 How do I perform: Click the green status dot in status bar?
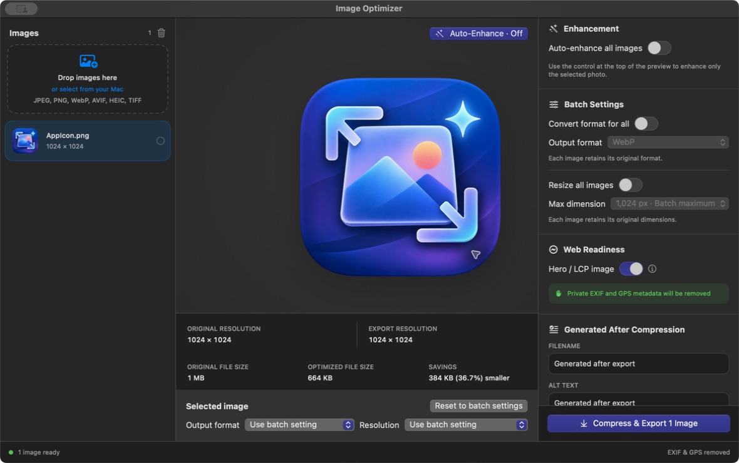coord(11,452)
